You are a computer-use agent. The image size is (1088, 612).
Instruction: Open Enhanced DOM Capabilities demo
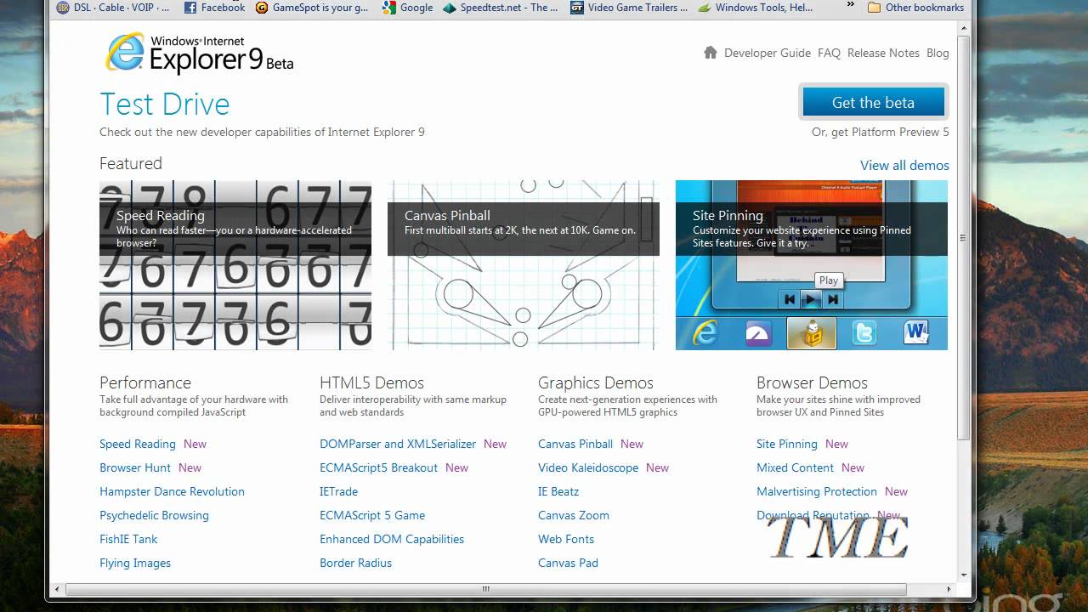point(392,539)
